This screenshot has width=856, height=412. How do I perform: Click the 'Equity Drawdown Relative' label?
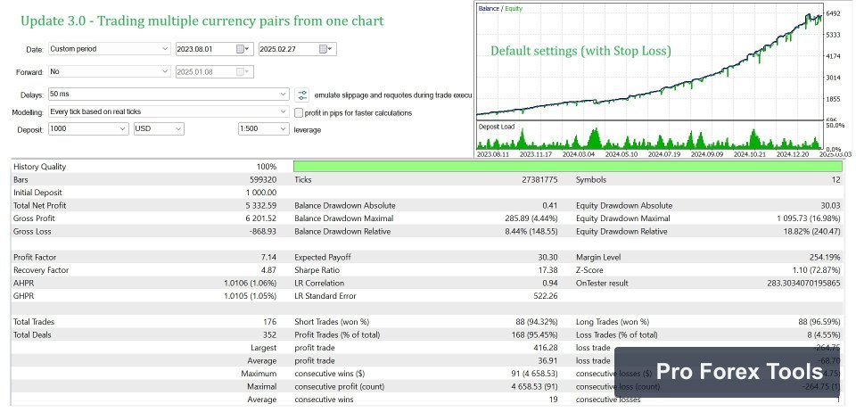621,231
